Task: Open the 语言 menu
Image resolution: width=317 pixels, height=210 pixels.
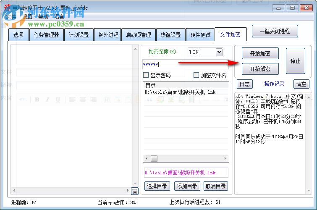Action: [x=59, y=16]
